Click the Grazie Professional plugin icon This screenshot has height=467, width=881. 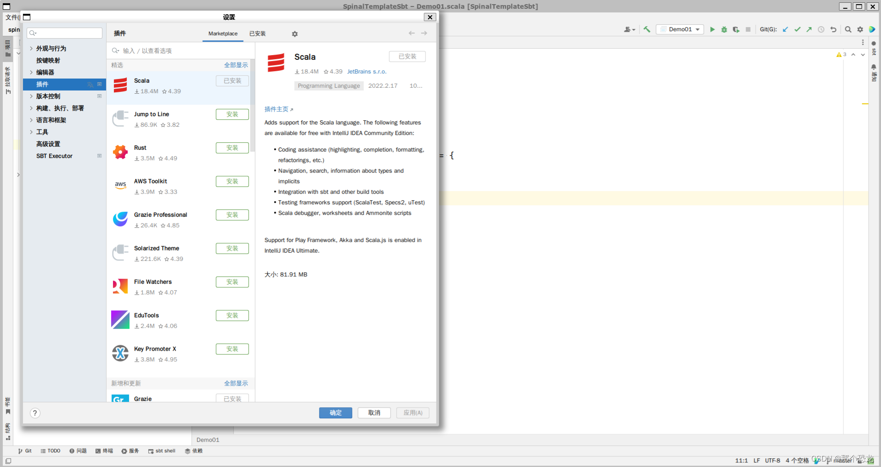120,219
